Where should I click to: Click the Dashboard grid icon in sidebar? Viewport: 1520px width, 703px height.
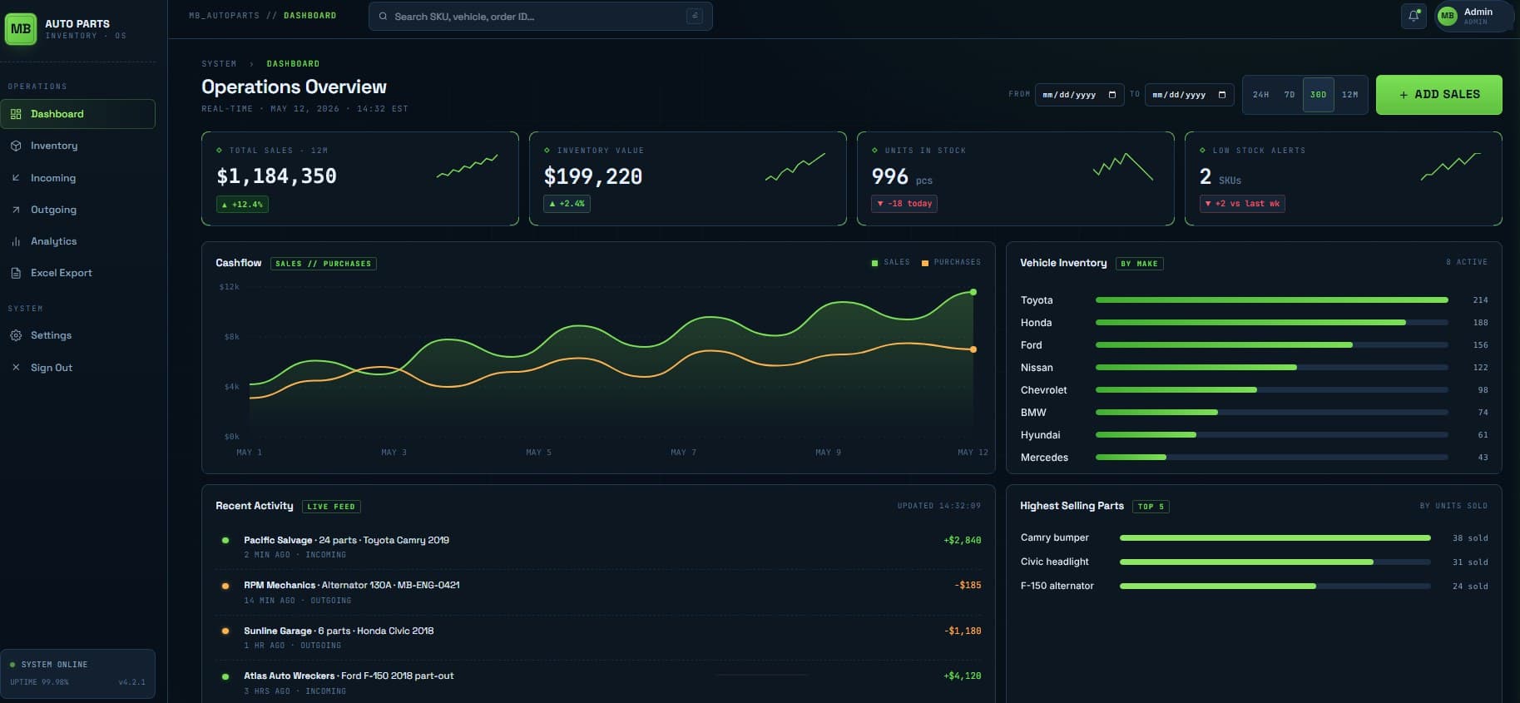16,114
